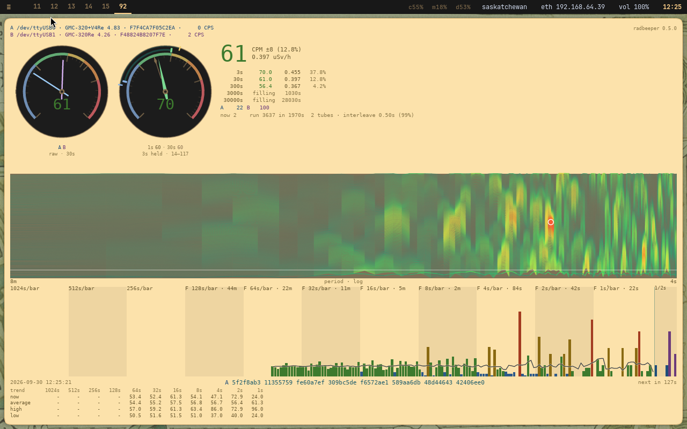Screen dimensions: 687x429
Task: Click the '64s/bar · 22m' column header
Action: pos(268,289)
